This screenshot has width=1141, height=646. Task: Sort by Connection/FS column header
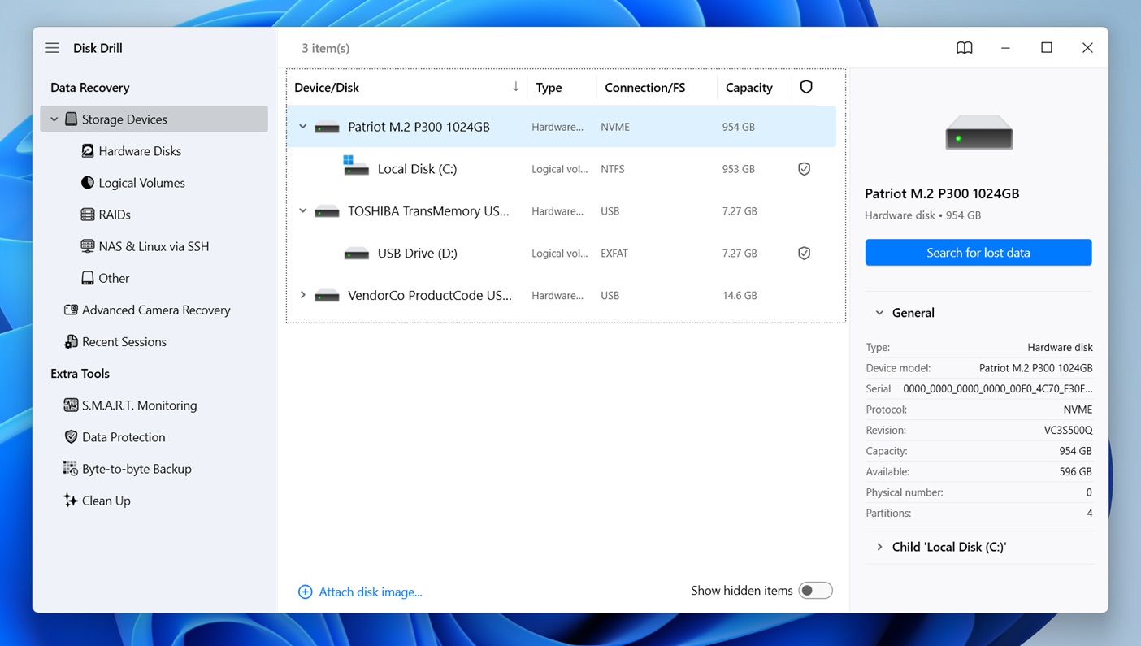[x=644, y=88]
